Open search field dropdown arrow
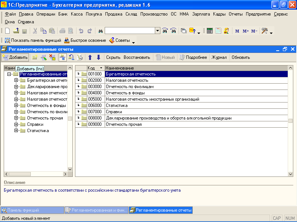This screenshot has width=297, height=222. [x=157, y=31]
